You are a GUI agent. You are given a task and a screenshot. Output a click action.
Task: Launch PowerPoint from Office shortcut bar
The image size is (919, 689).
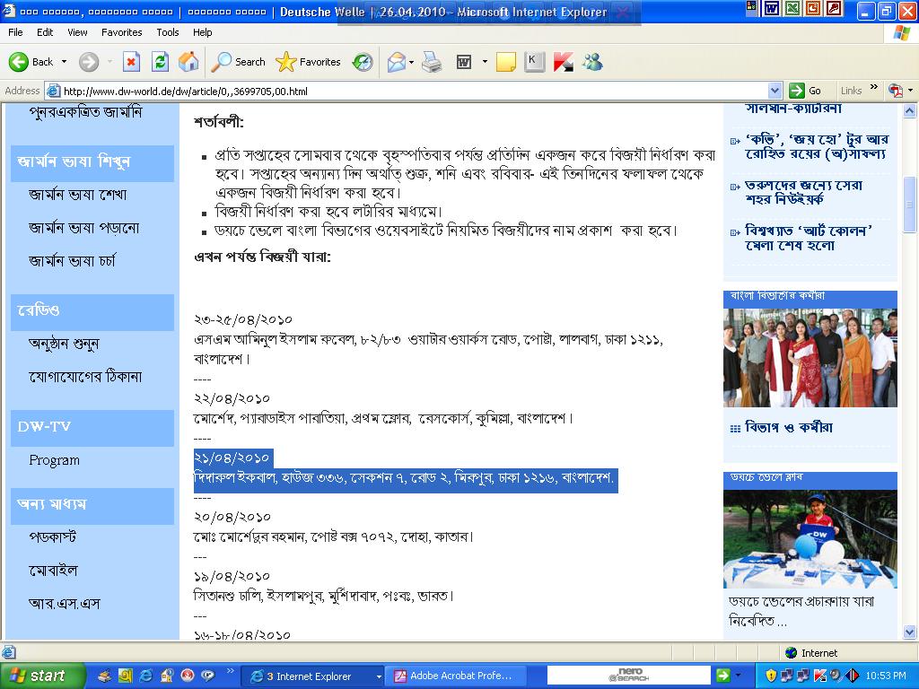click(x=813, y=8)
